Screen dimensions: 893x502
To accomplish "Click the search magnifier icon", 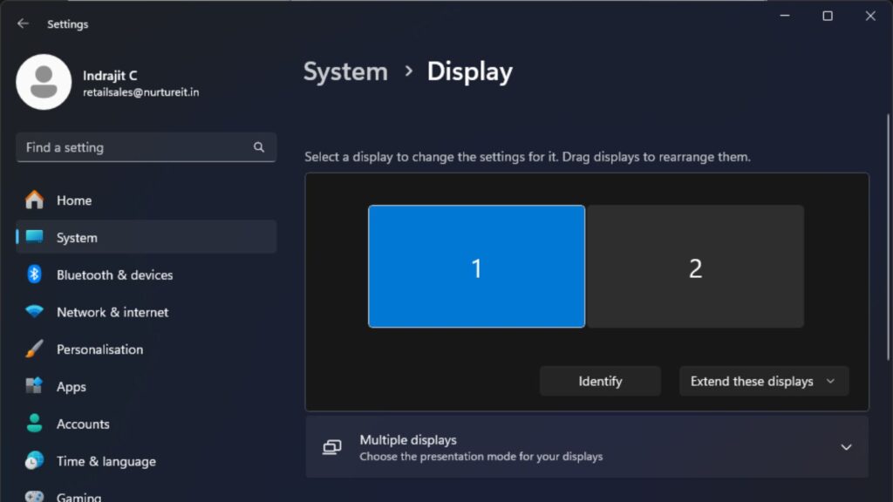I will (x=259, y=147).
